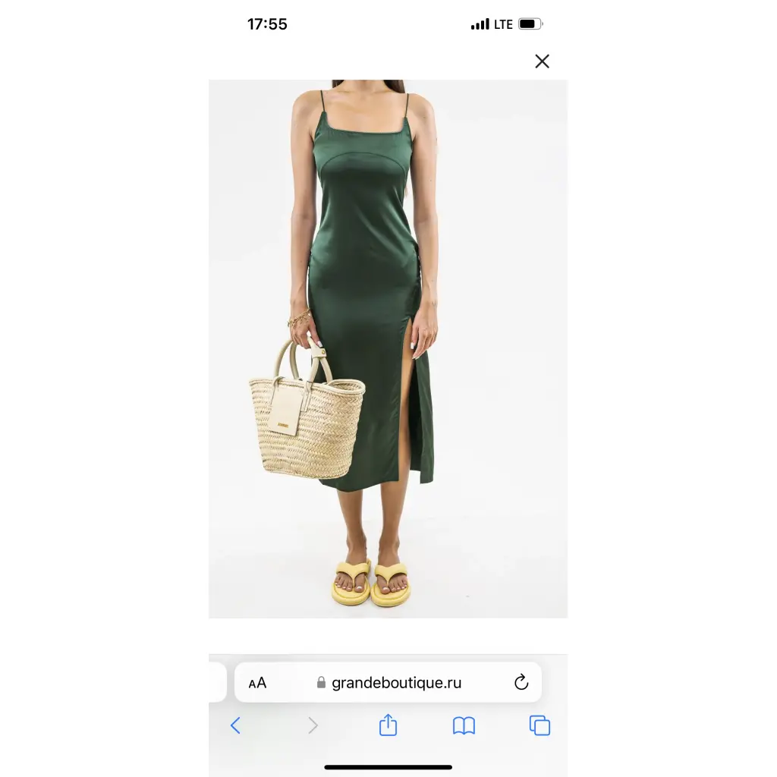Image resolution: width=777 pixels, height=777 pixels.
Task: Tap the cellular signal bars
Action: [x=480, y=24]
